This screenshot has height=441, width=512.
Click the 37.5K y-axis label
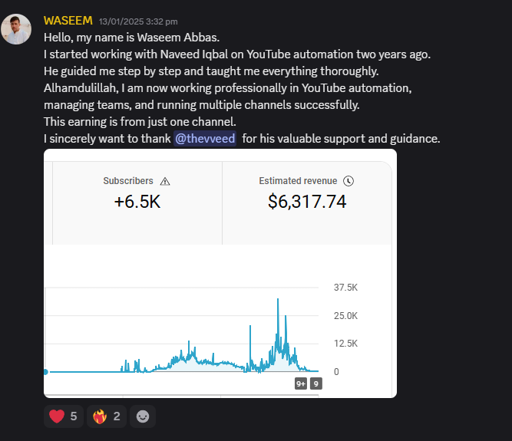345,288
